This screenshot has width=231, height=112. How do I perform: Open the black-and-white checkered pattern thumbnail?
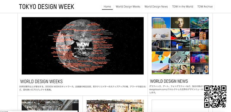click(x=180, y=57)
